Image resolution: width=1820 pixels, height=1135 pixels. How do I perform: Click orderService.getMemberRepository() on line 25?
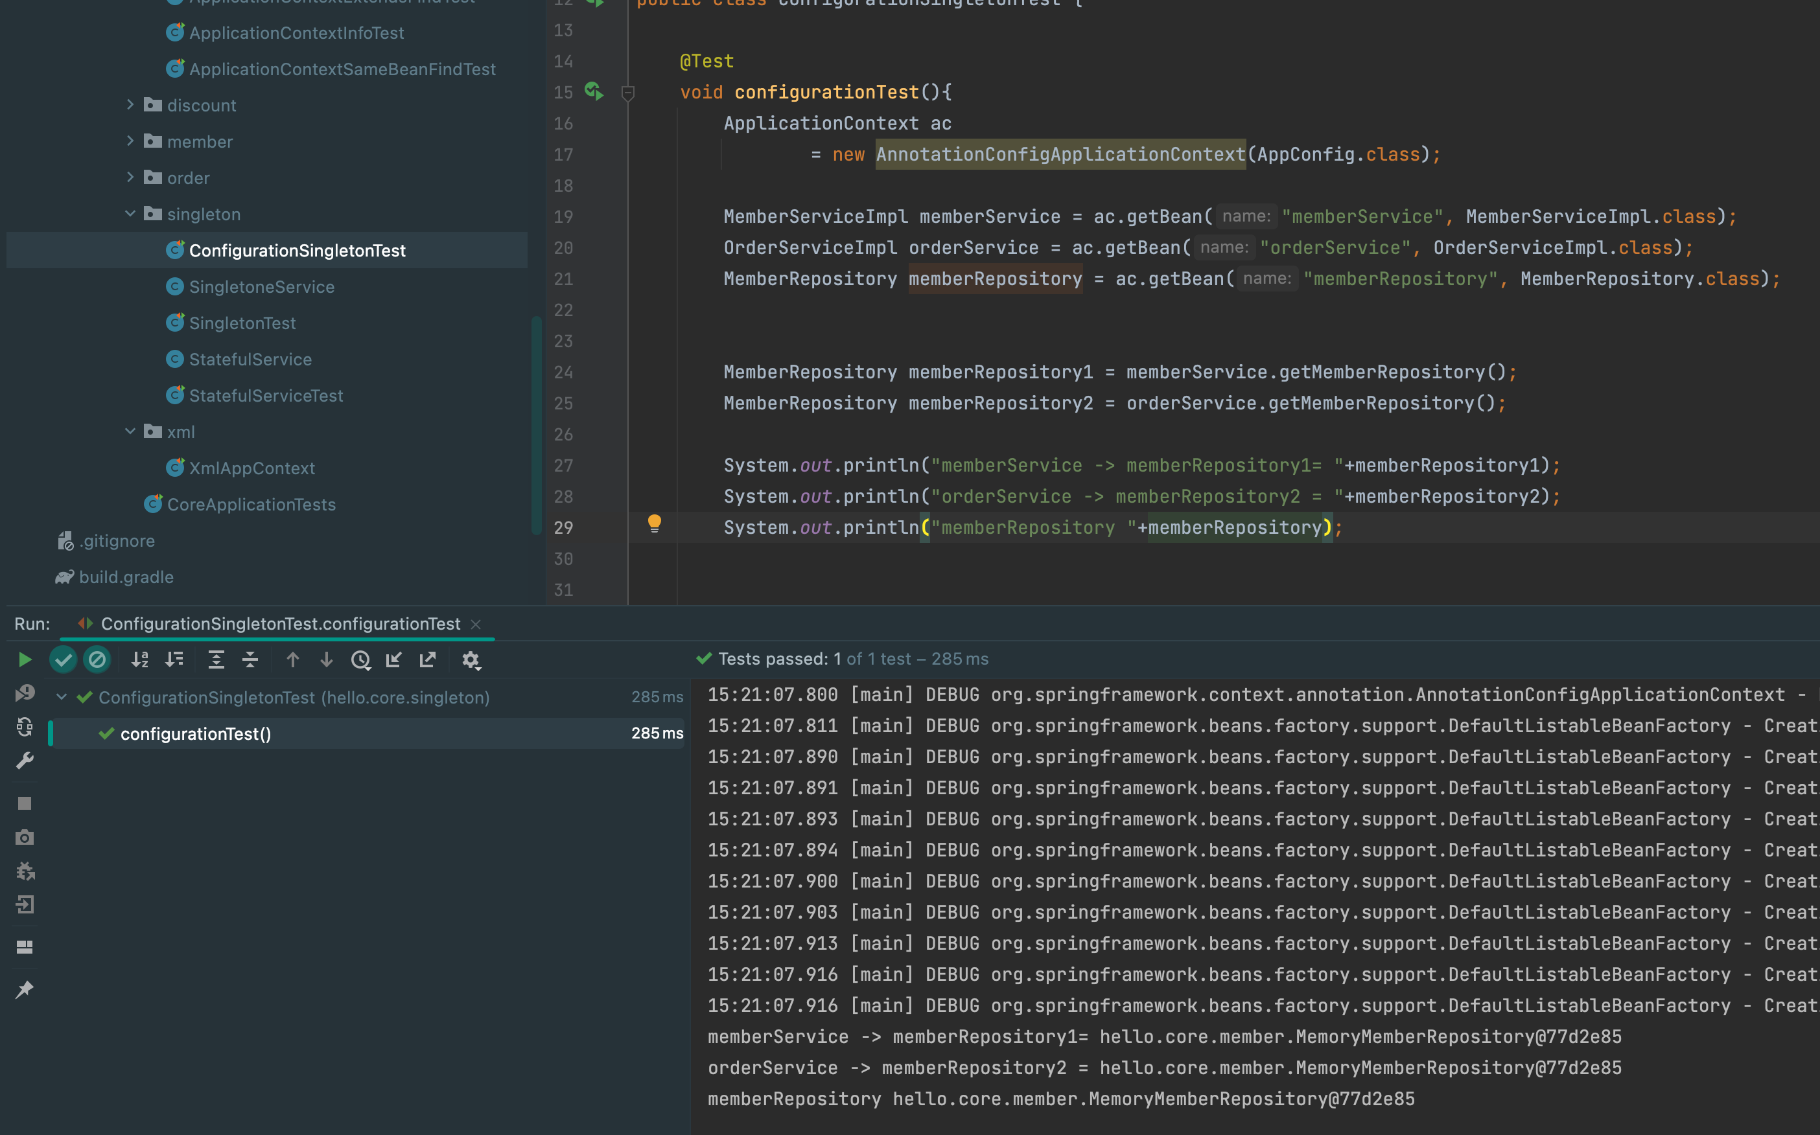pos(1311,403)
